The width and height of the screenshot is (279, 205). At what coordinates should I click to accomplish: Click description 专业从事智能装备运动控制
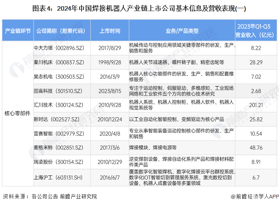[x=181, y=134]
